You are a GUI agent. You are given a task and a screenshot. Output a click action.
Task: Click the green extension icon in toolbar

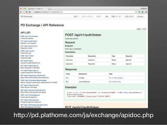tap(139, 12)
